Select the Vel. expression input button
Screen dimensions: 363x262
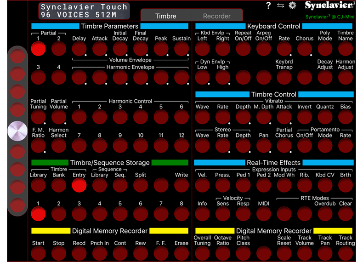point(202,185)
